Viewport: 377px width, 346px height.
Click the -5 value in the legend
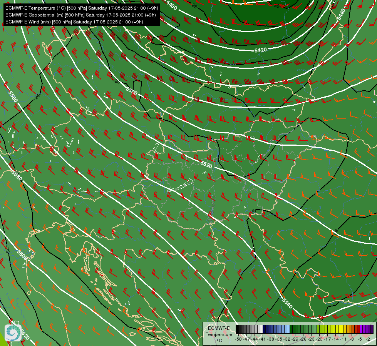359,339
